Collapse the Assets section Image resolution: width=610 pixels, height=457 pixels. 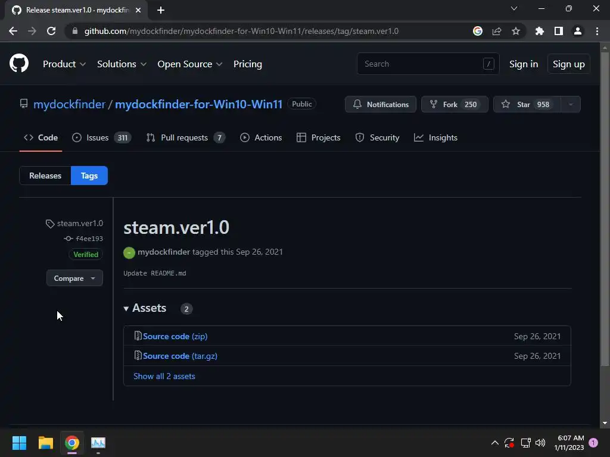[x=145, y=308]
